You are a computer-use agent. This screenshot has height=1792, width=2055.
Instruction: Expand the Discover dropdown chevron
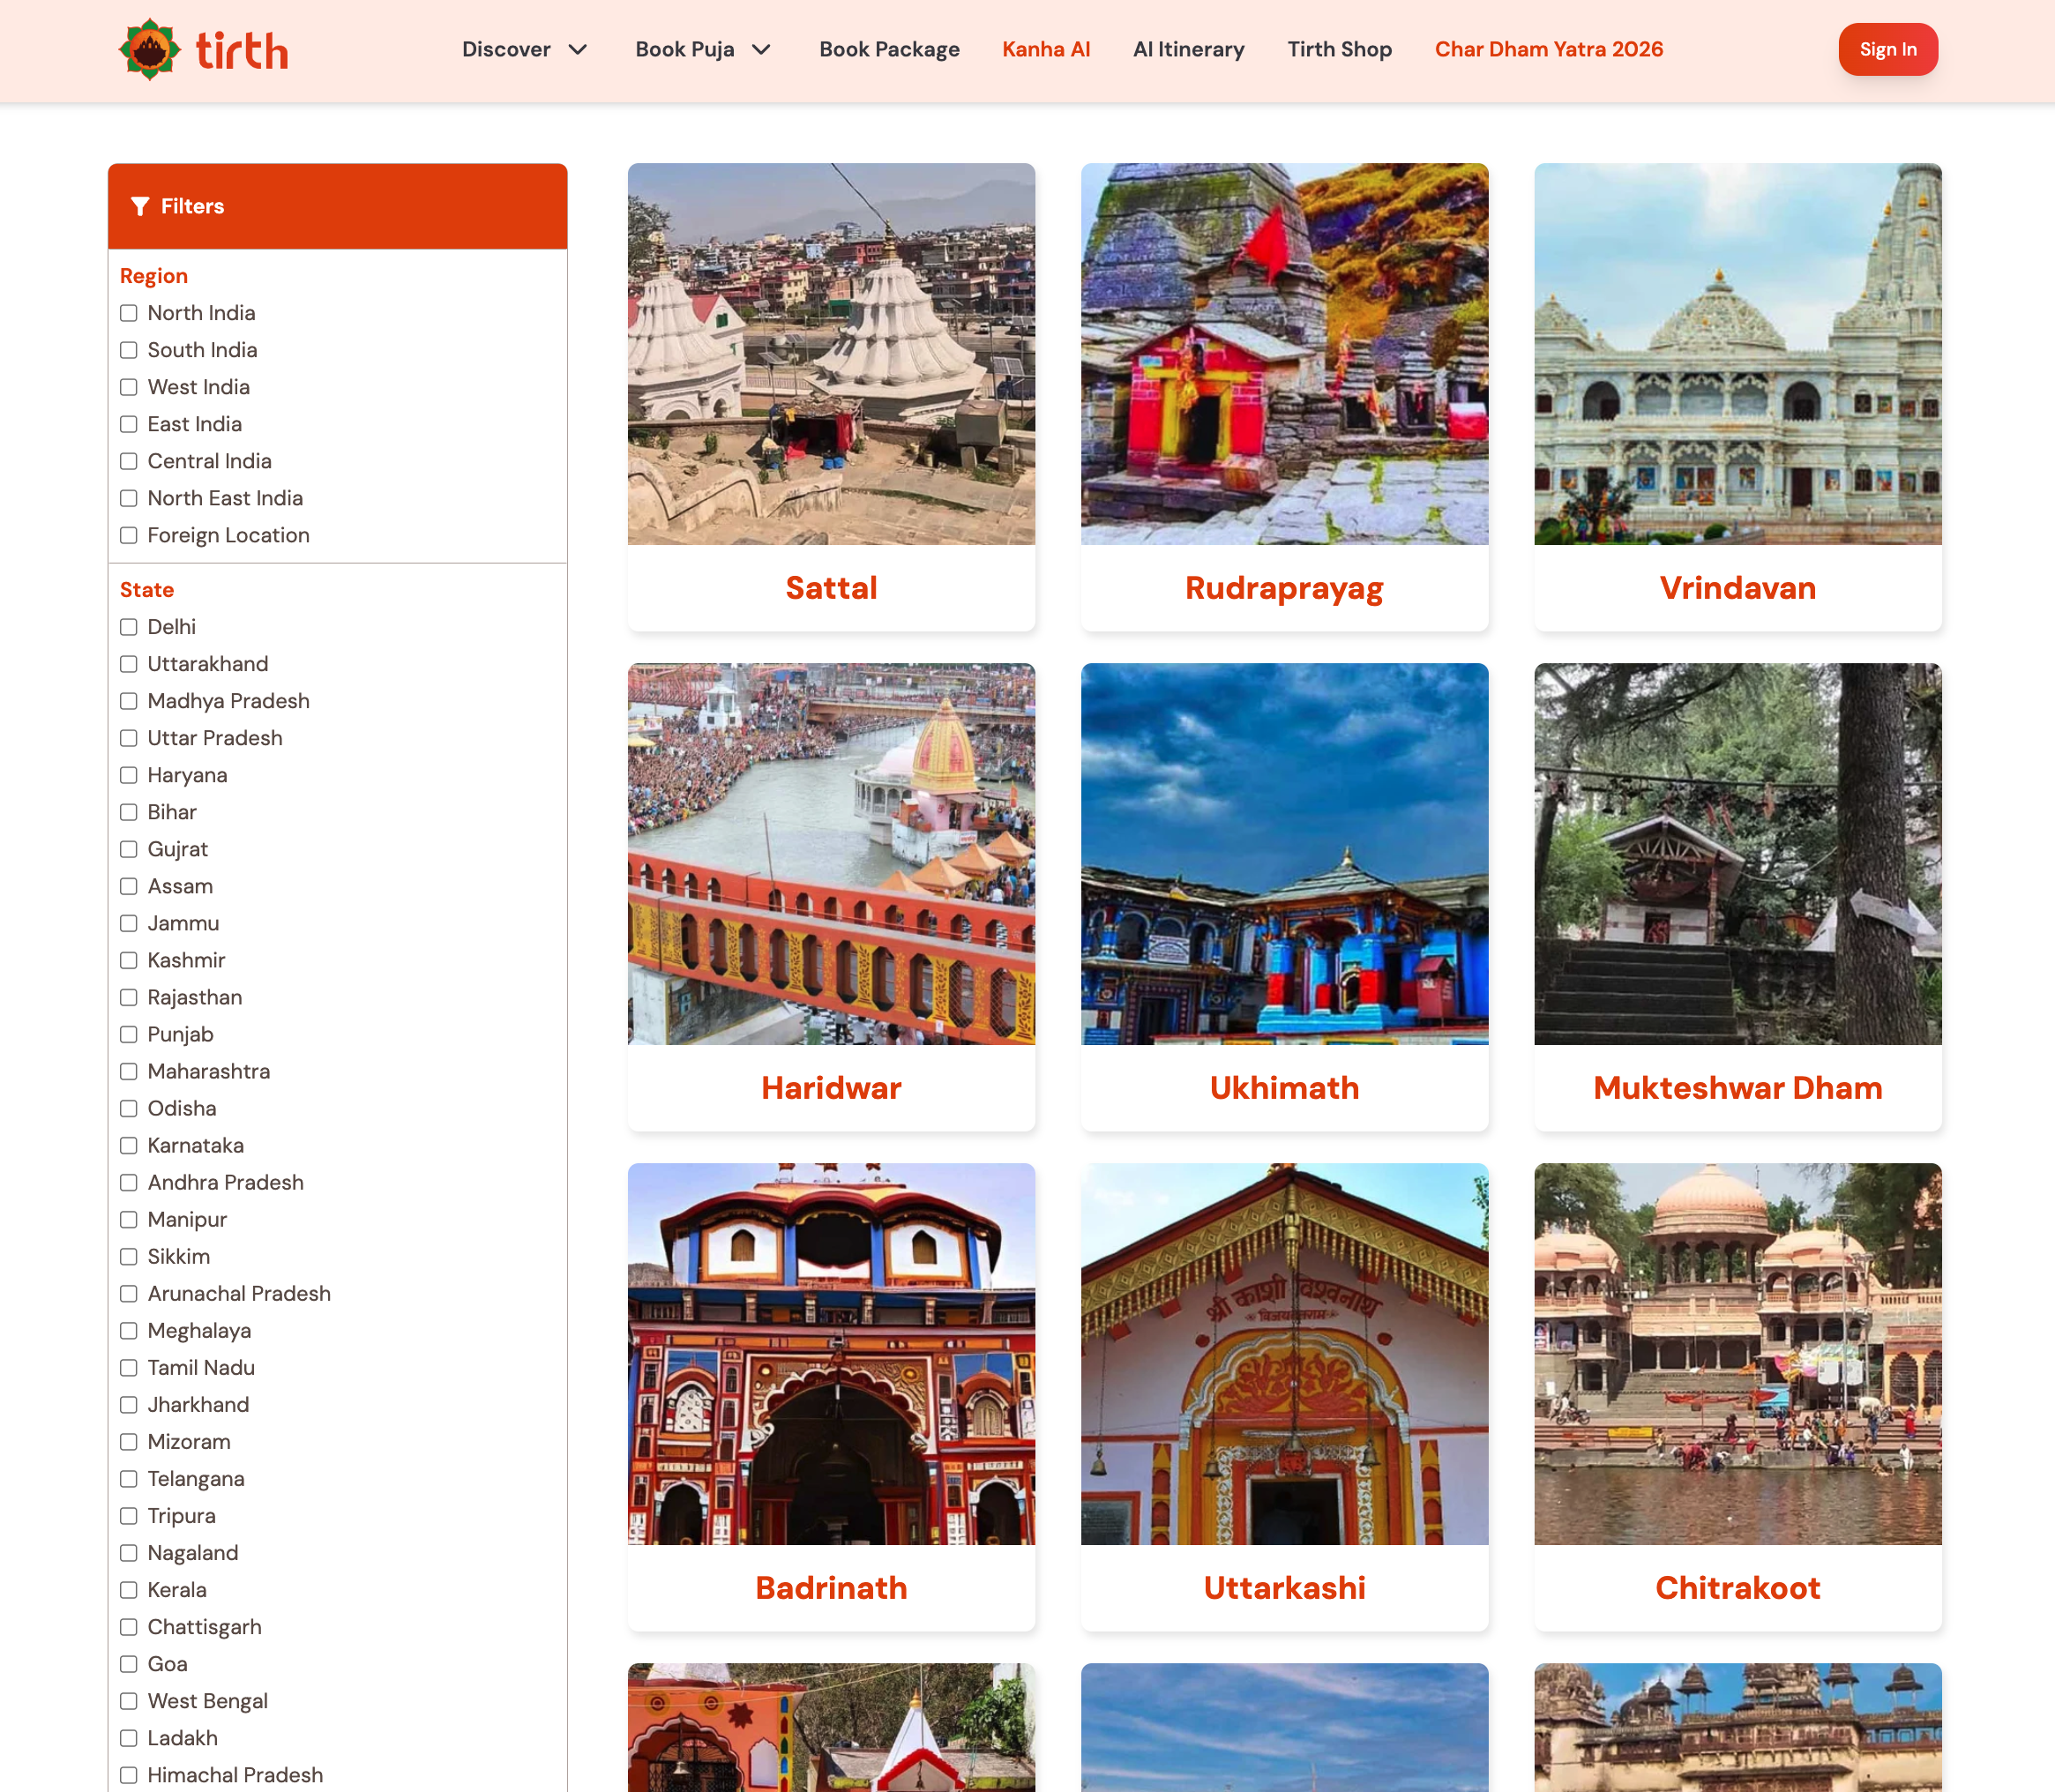578,50
